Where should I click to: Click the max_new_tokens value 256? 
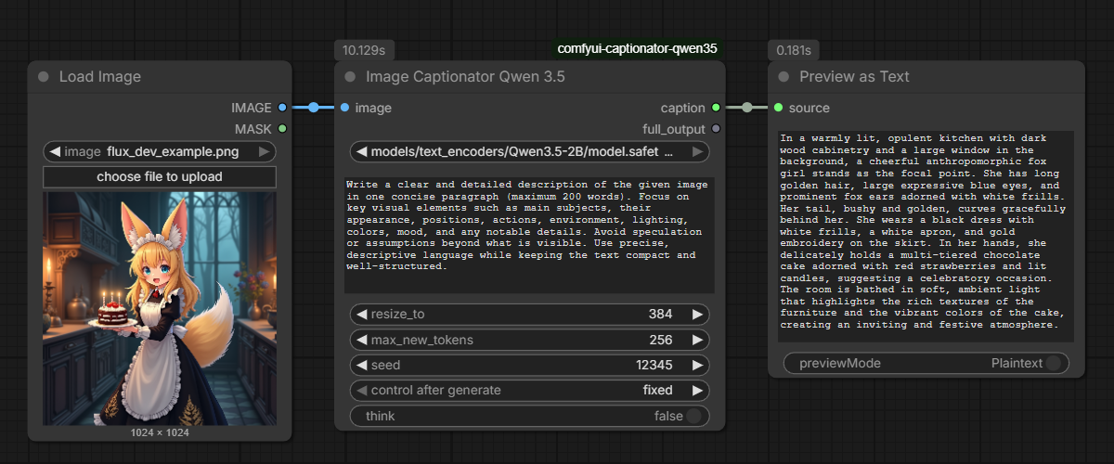661,340
